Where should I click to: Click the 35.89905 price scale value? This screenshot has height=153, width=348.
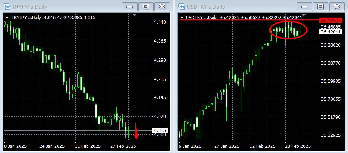[331, 81]
